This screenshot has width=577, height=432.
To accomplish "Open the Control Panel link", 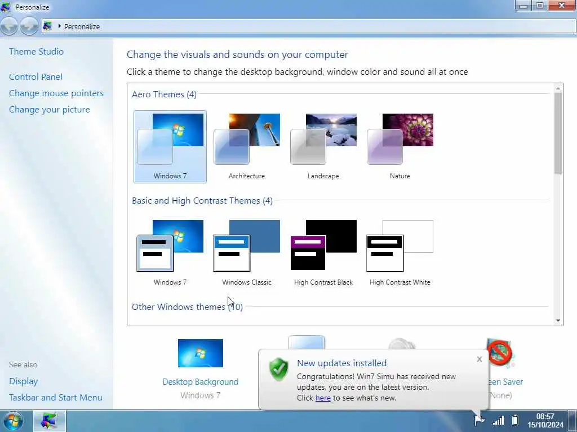I will pos(35,76).
